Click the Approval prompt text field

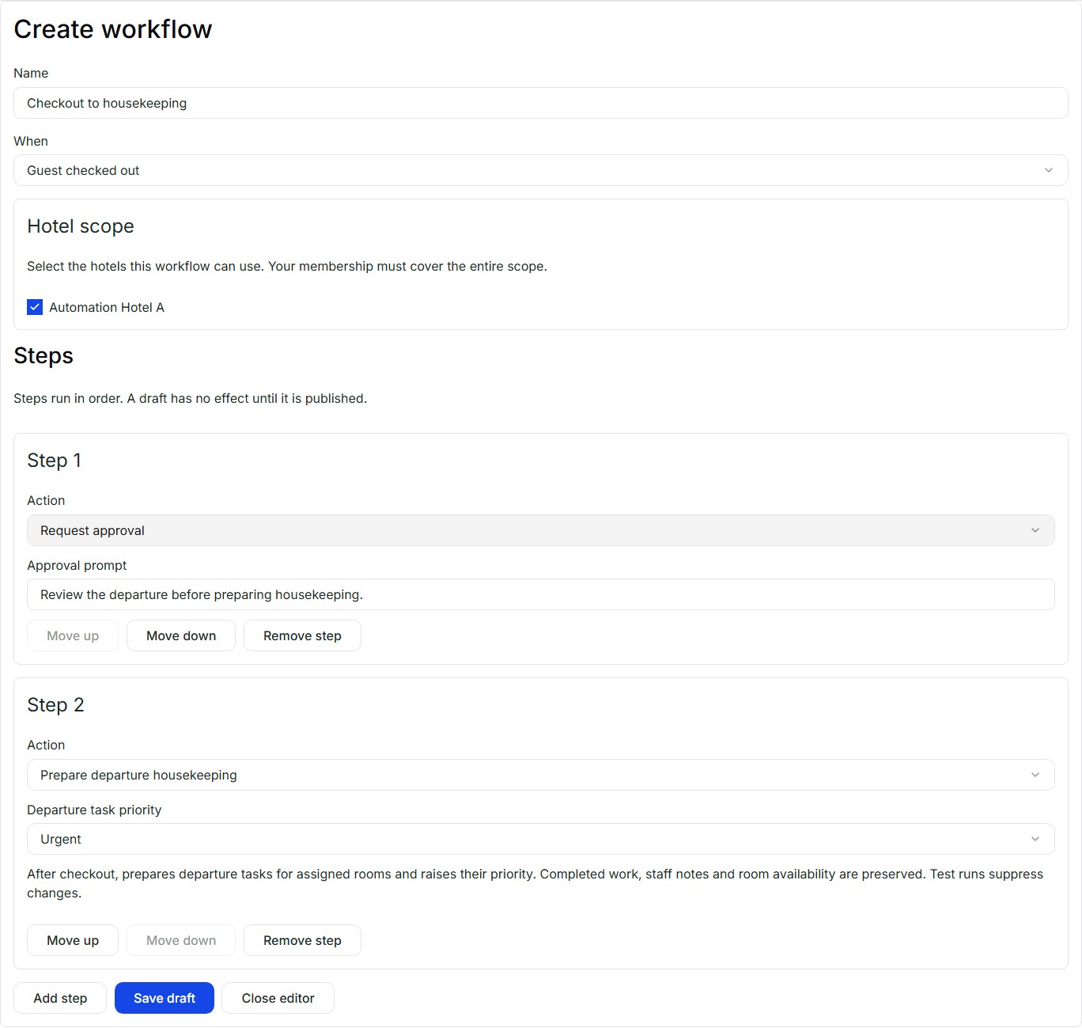pos(541,594)
